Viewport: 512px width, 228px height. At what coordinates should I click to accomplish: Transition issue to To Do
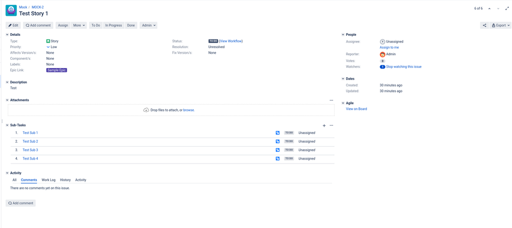pos(96,26)
